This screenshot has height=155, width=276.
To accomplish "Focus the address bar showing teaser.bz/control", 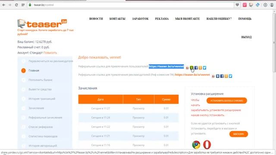I will point(130,5).
